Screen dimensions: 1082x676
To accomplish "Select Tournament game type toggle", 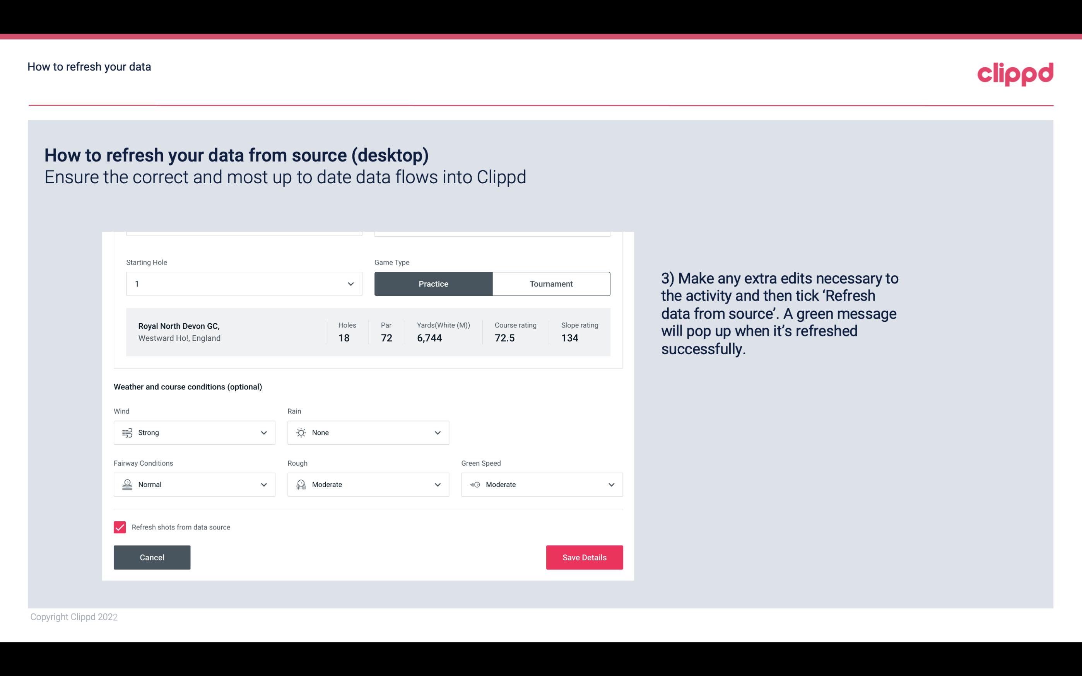I will point(551,283).
